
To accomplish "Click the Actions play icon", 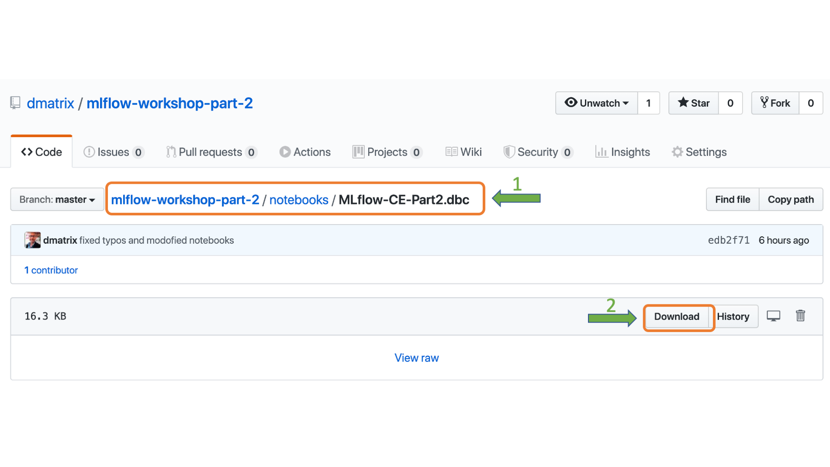I will (x=285, y=152).
